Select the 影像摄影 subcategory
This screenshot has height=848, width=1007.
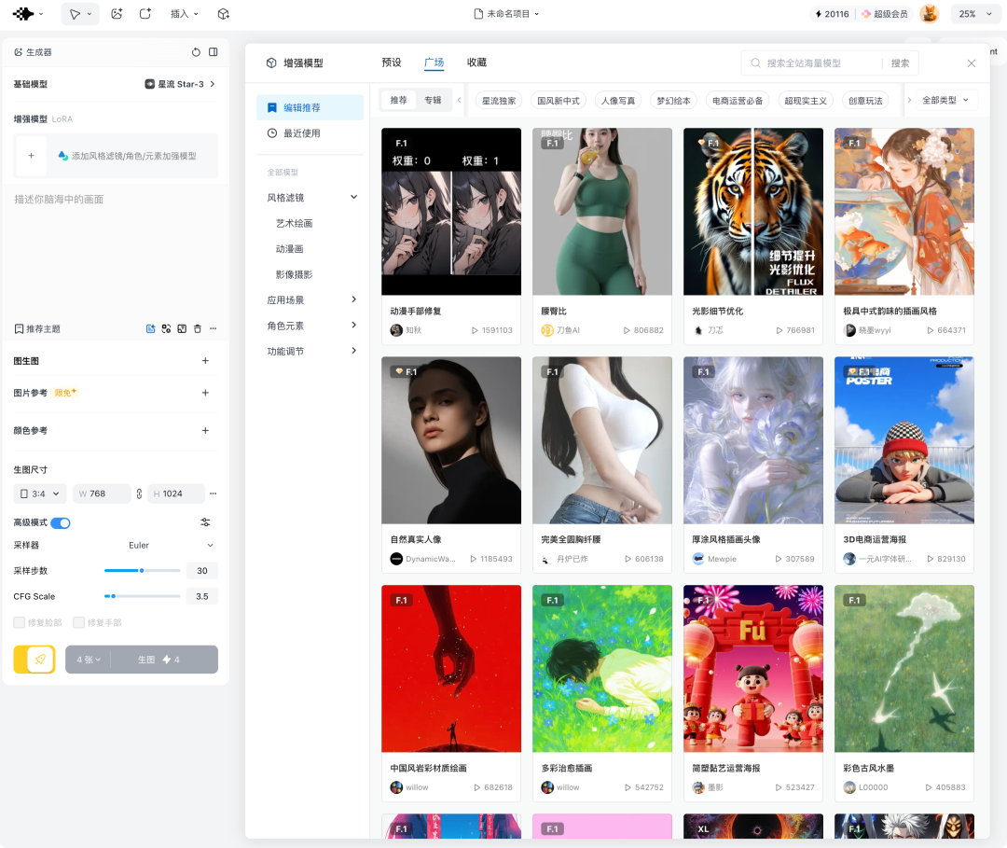coord(294,275)
